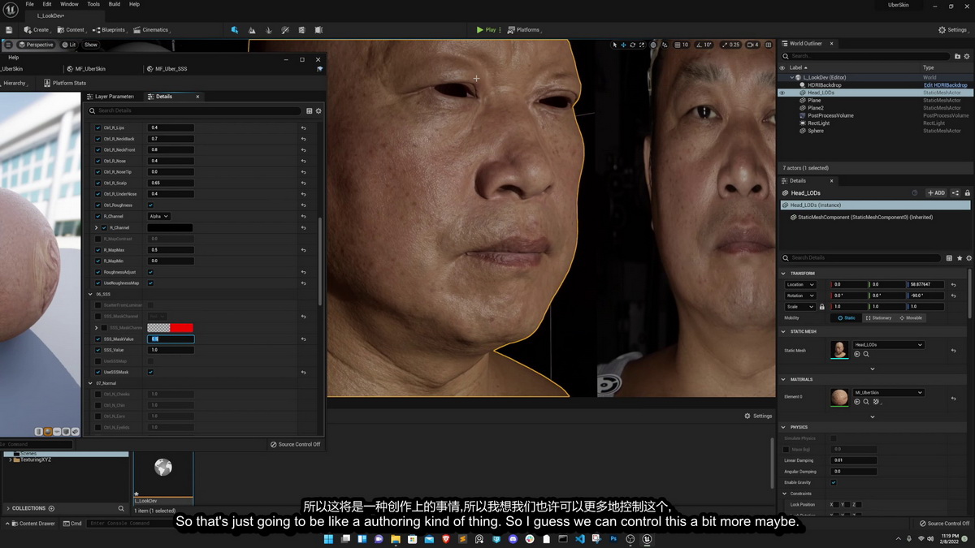Click Edit HDRIBackdrop link

point(946,85)
